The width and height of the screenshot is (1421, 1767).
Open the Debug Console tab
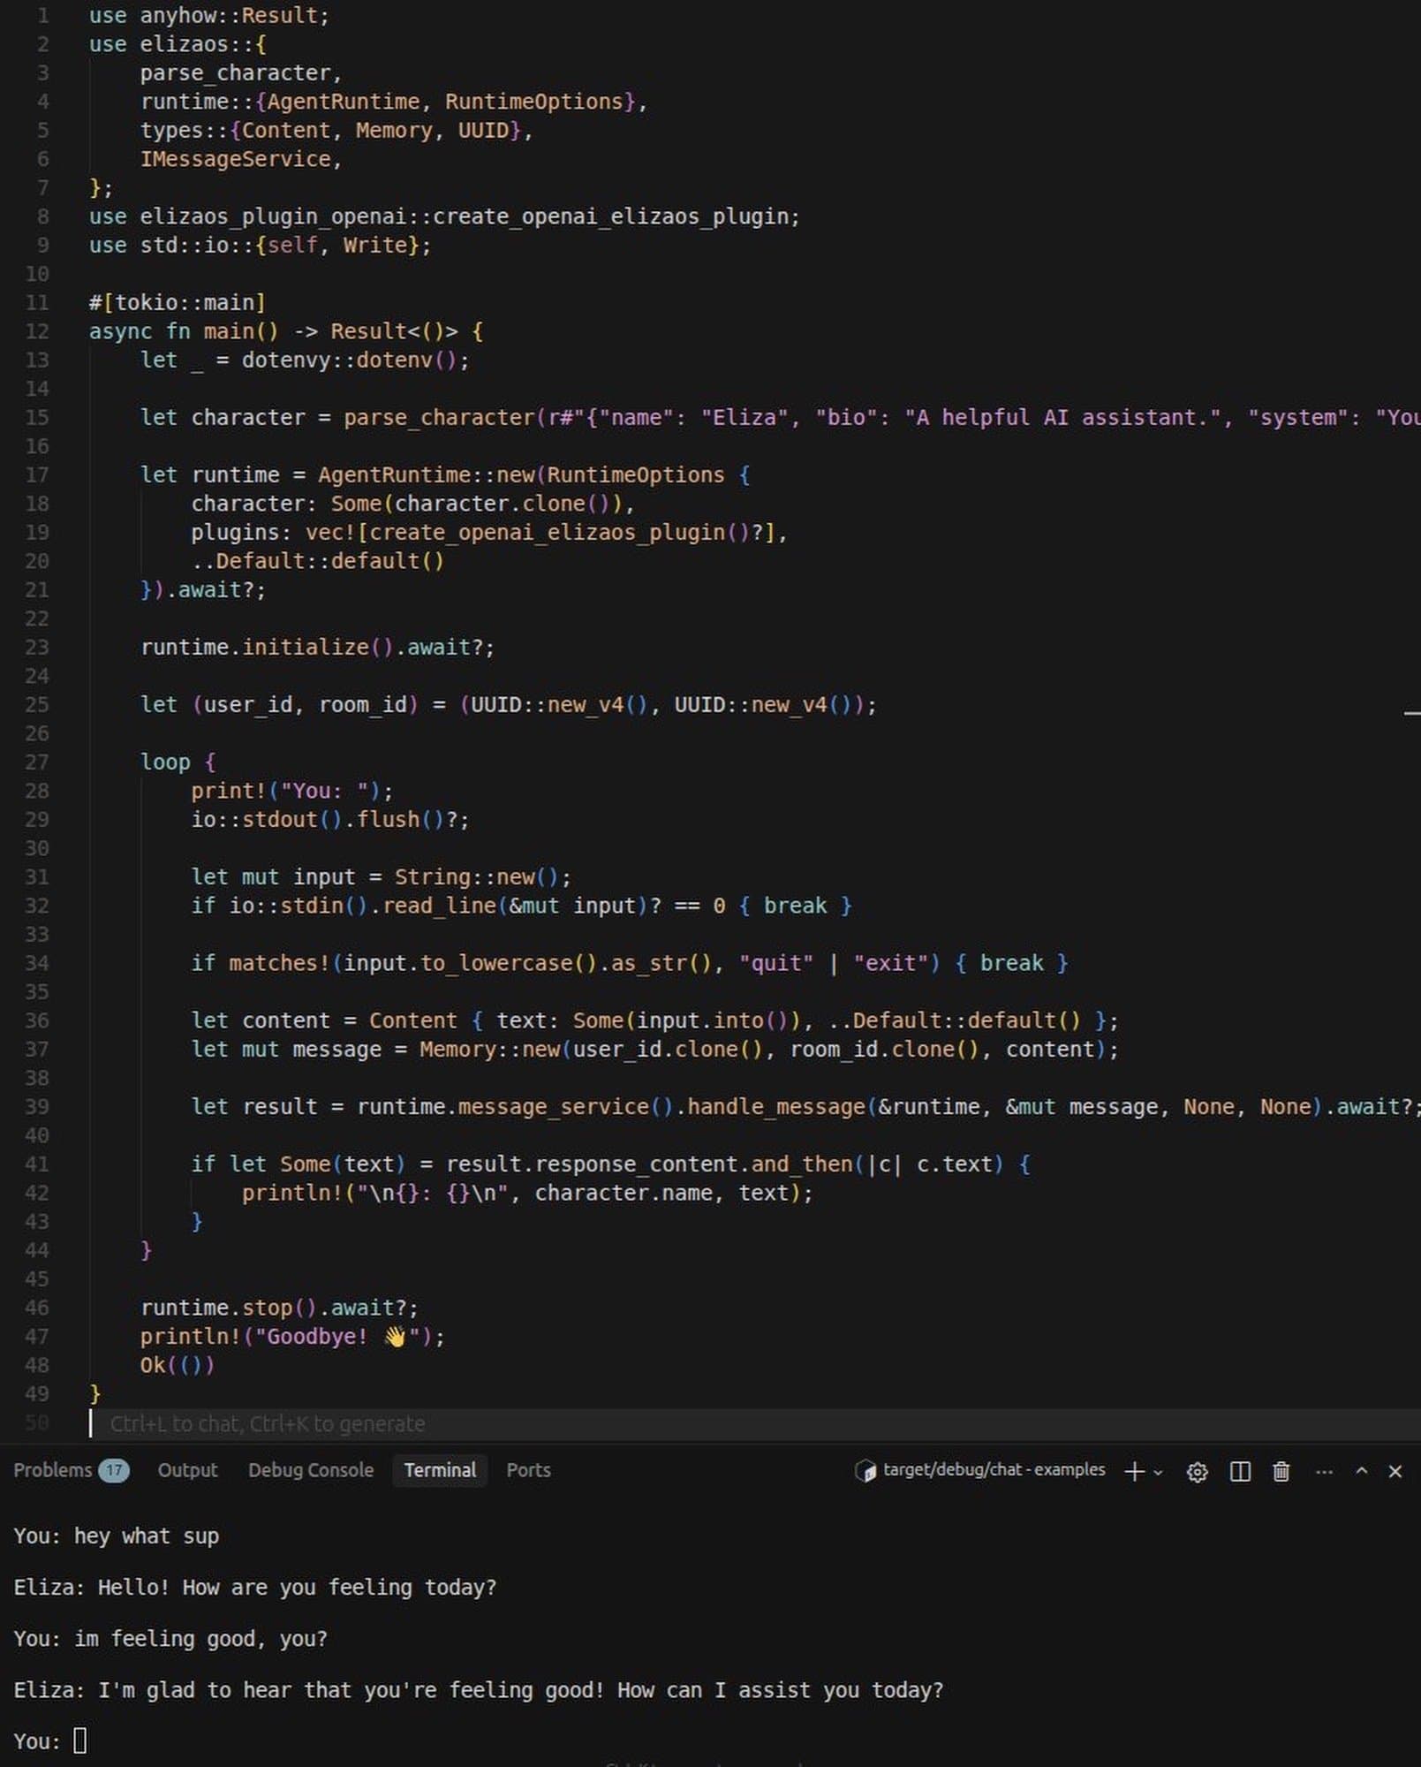point(311,1469)
